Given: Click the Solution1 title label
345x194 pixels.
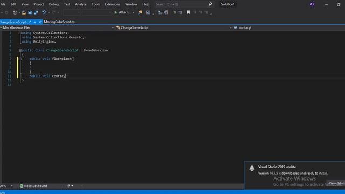Looking at the screenshot, I should pos(227,4).
